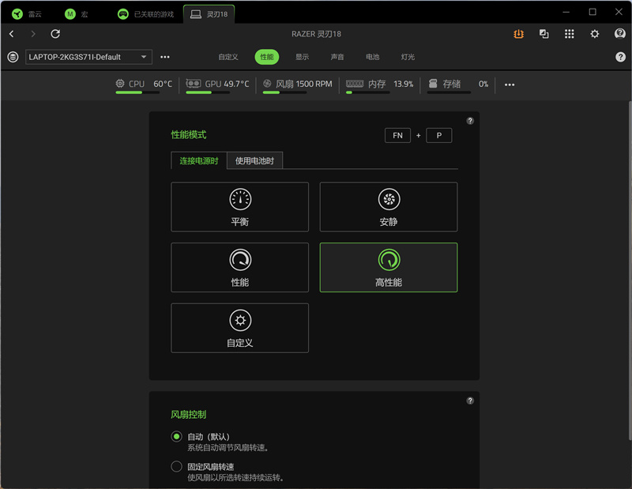Switch to the 显示 section

(x=302, y=57)
